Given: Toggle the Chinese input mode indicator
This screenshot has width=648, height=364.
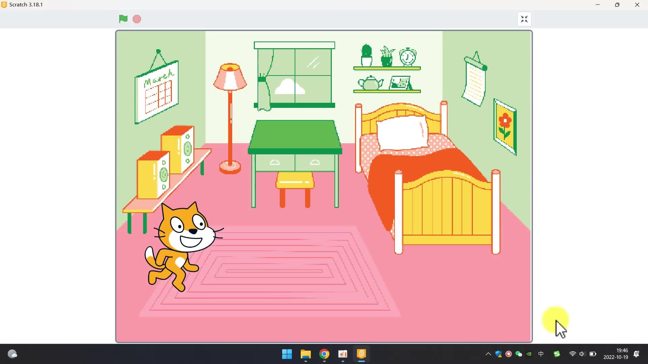Looking at the screenshot, I should pos(541,354).
